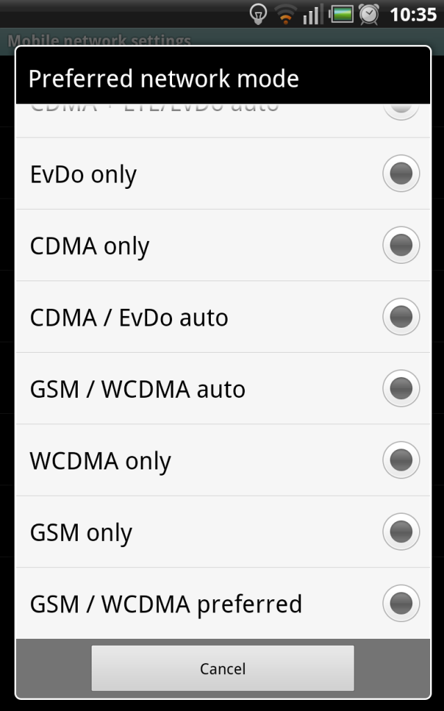Select the partially hidden LTE/EvDo auto radio

(x=401, y=112)
